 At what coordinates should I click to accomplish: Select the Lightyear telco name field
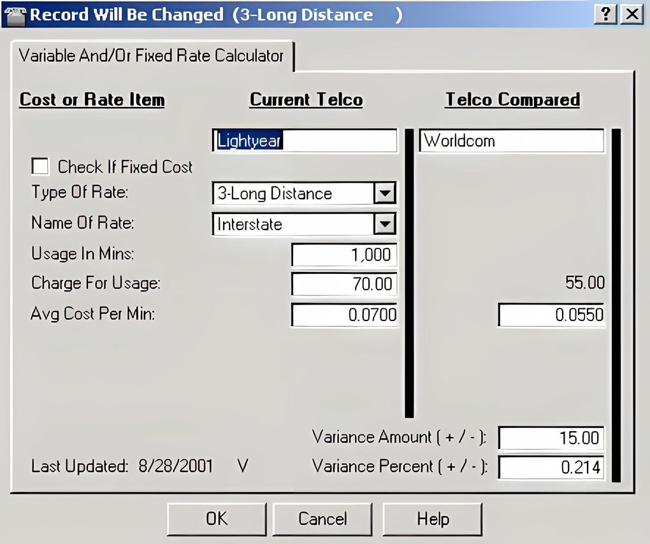point(304,141)
